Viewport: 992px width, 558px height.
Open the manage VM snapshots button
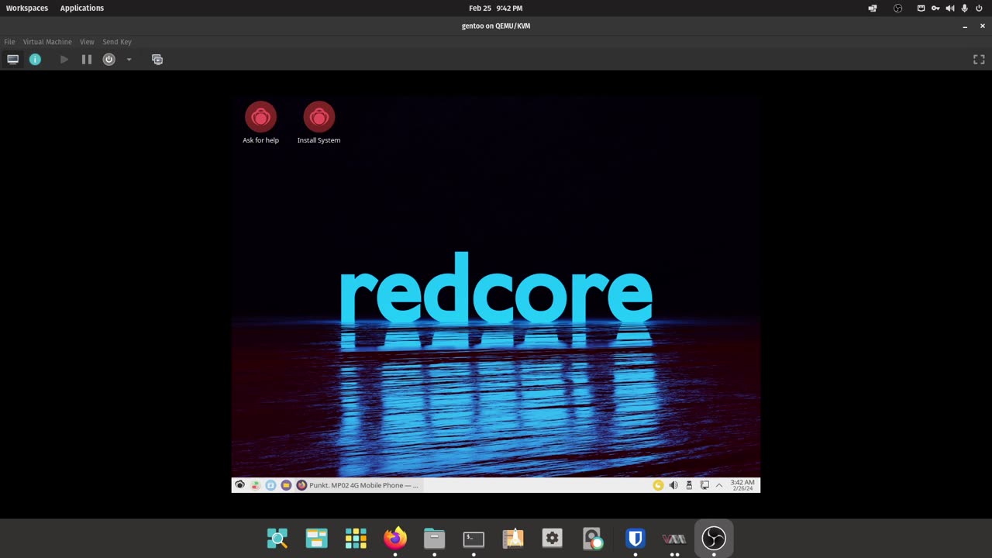[x=157, y=60]
